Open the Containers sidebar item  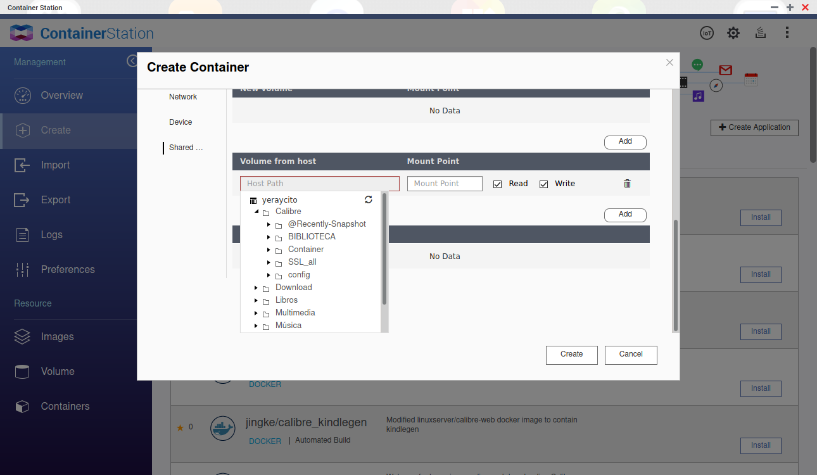click(65, 406)
